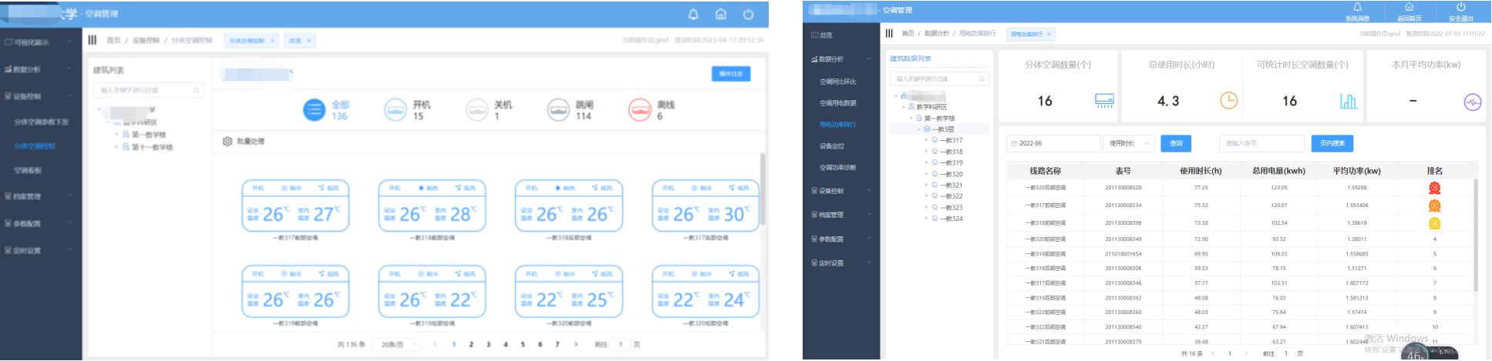The height and width of the screenshot is (361, 1492).
Task: Open notifications bell in left window header
Action: [693, 14]
